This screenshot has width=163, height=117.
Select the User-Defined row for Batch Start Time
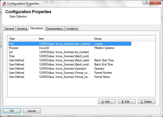coord(70,60)
